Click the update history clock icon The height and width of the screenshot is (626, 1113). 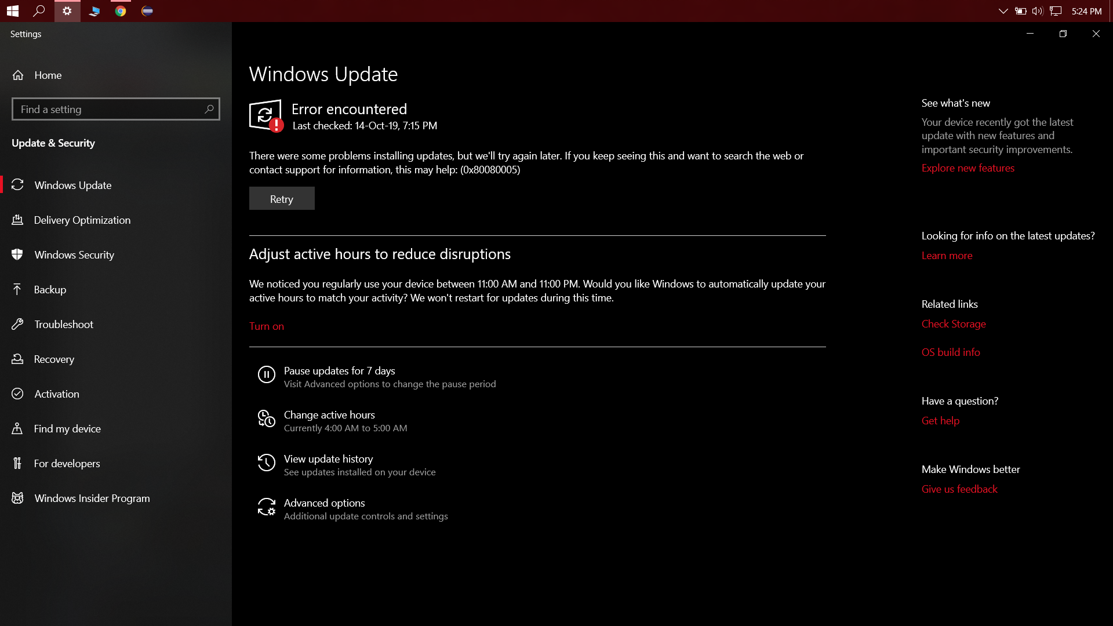267,463
